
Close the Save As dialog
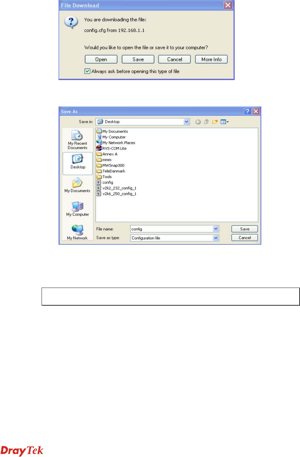click(256, 111)
